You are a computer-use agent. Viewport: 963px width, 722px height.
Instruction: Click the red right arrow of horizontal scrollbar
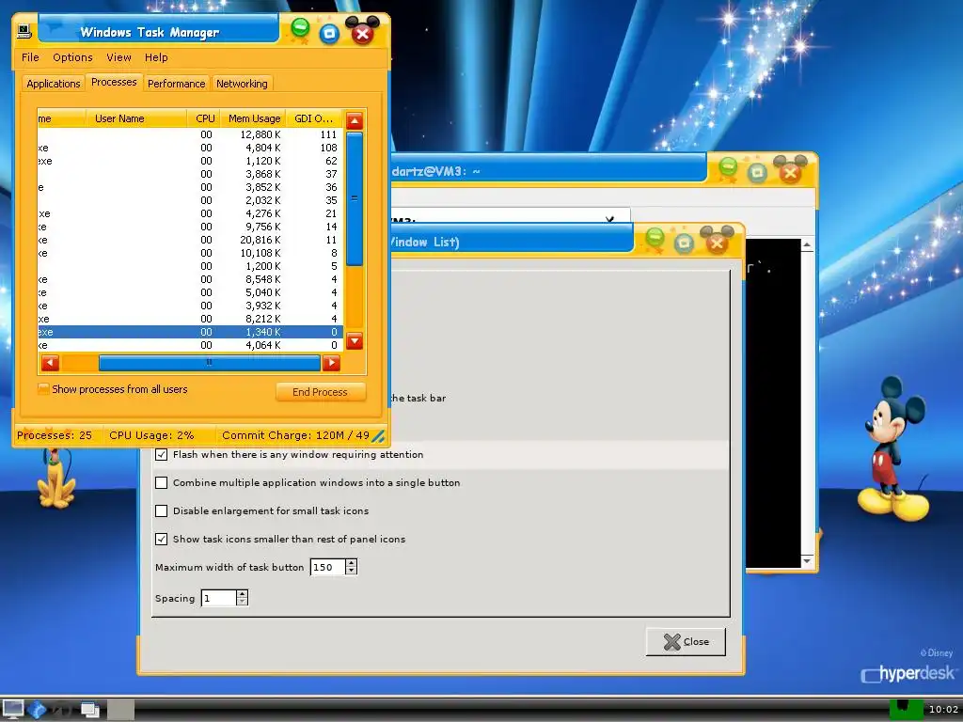tap(331, 363)
